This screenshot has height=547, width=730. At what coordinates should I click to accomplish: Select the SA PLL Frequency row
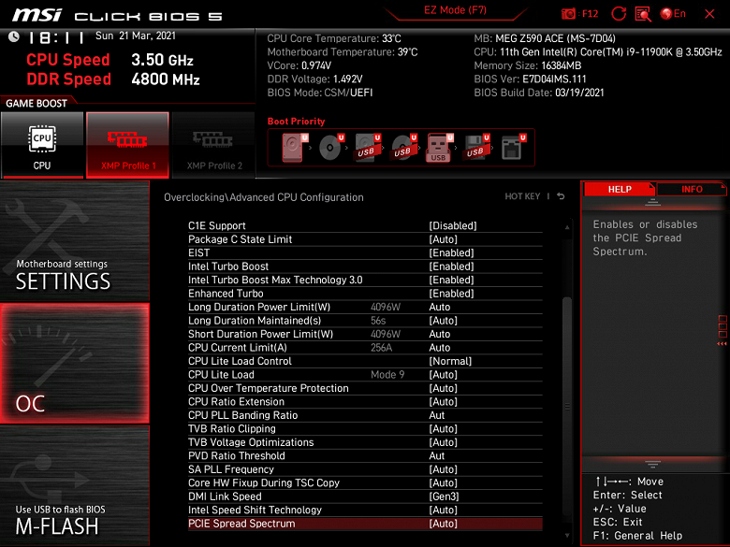click(365, 469)
